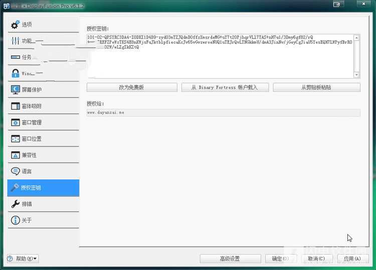The image size is (376, 270).
Task: Click the DisplayFusion title bar icon
Action: [x=7, y=6]
